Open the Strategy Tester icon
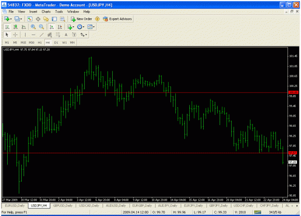Image resolution: width=301 pixels, height=216 pixels. (63, 19)
